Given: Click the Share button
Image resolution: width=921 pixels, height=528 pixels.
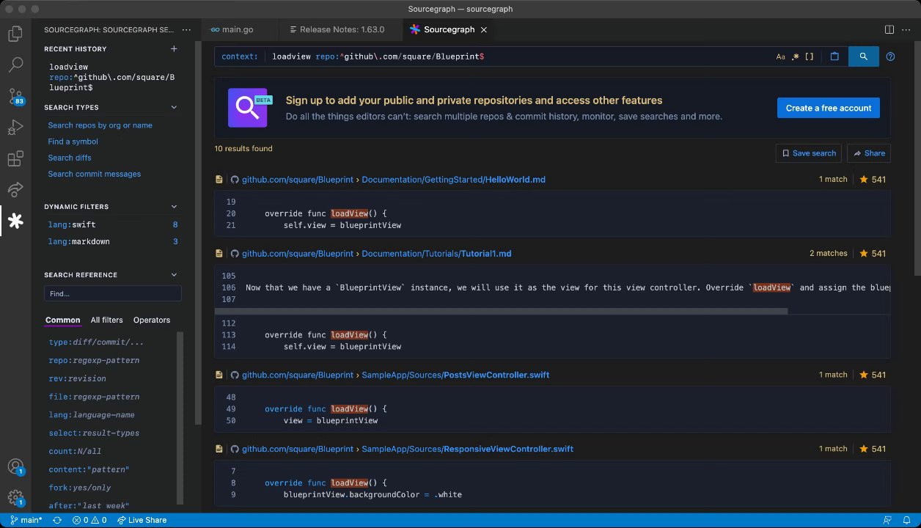Looking at the screenshot, I should (869, 153).
